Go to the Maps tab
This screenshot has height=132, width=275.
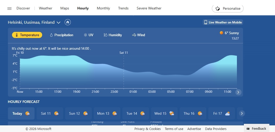click(65, 8)
